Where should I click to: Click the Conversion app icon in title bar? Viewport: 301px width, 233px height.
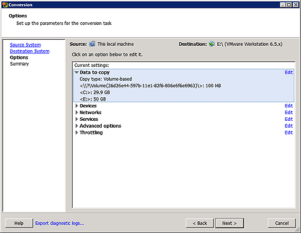pyautogui.click(x=5, y=4)
